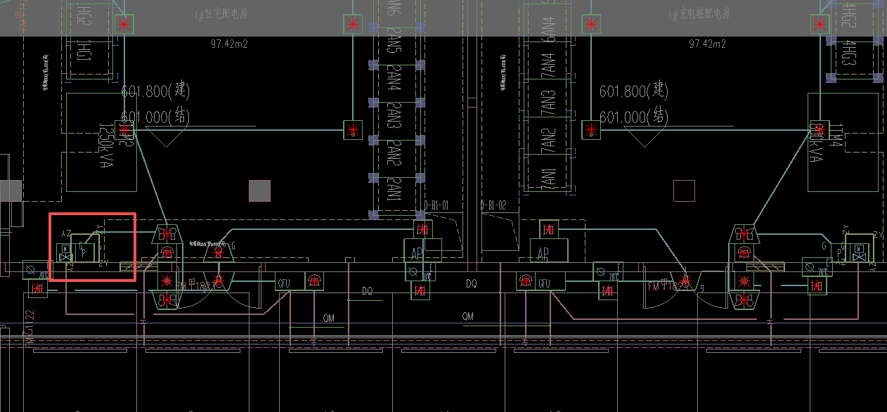Viewport: 887px width, 412px height.
Task: Select cabinet label 7AN3
Action: coord(548,102)
